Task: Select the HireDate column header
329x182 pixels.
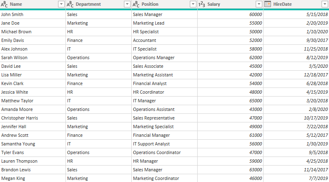Action: [296, 4]
